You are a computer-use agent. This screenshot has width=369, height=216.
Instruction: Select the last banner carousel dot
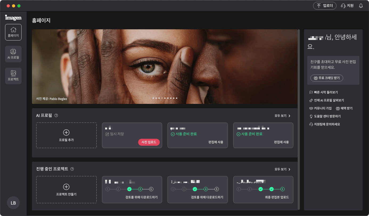pos(177,98)
